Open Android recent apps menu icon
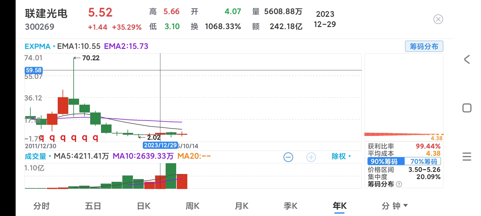481x216 pixels. click(467, 157)
